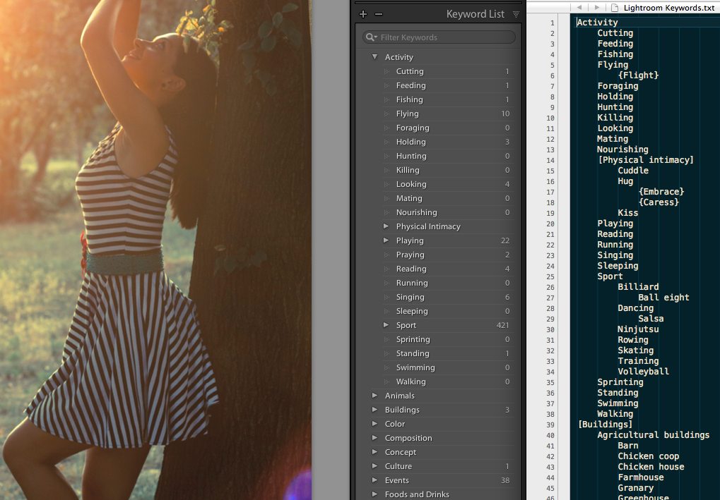Image resolution: width=720 pixels, height=500 pixels.
Task: Expand the Events keyword group
Action: 374,480
